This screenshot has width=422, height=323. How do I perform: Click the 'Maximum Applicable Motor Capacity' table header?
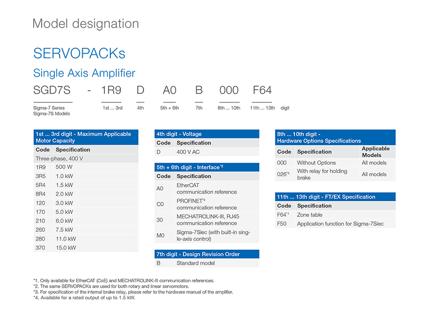click(x=85, y=137)
